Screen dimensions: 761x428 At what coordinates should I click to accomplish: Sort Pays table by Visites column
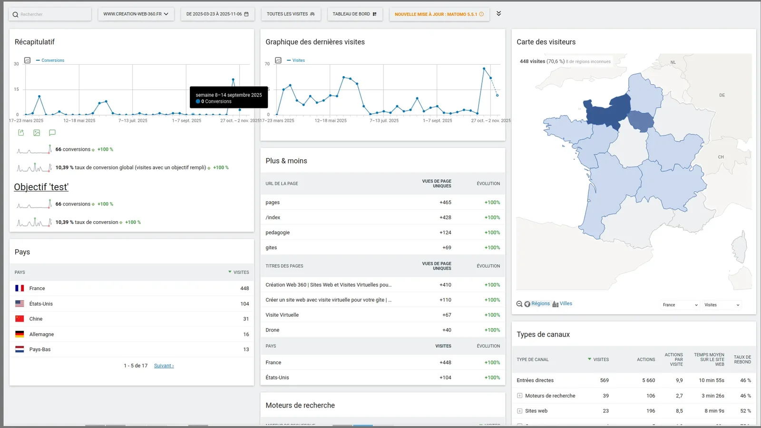[241, 272]
